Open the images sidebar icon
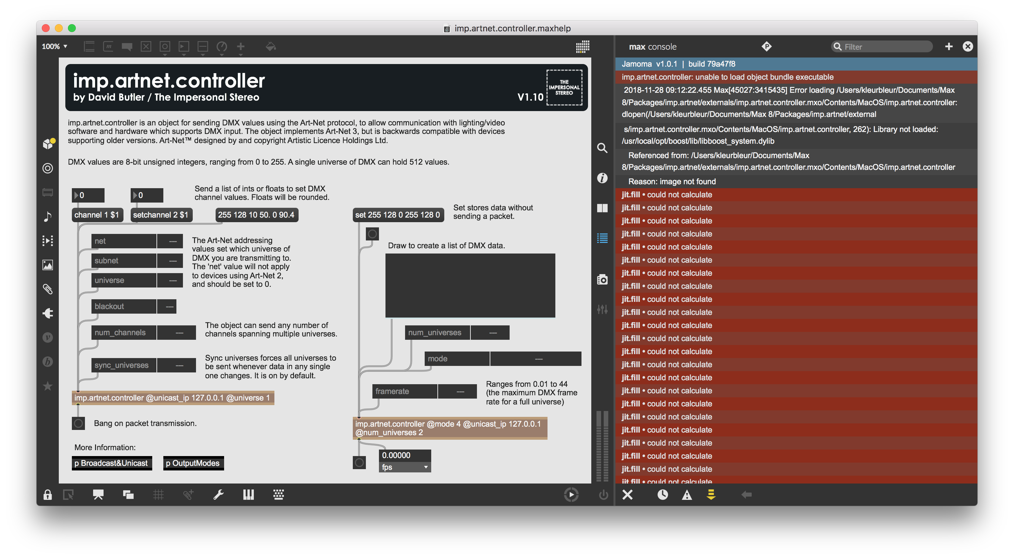Viewport: 1014px width, 558px height. (48, 265)
